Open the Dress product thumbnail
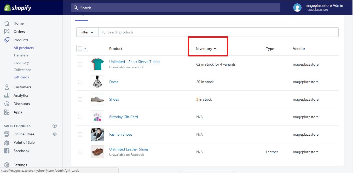 pyautogui.click(x=97, y=82)
